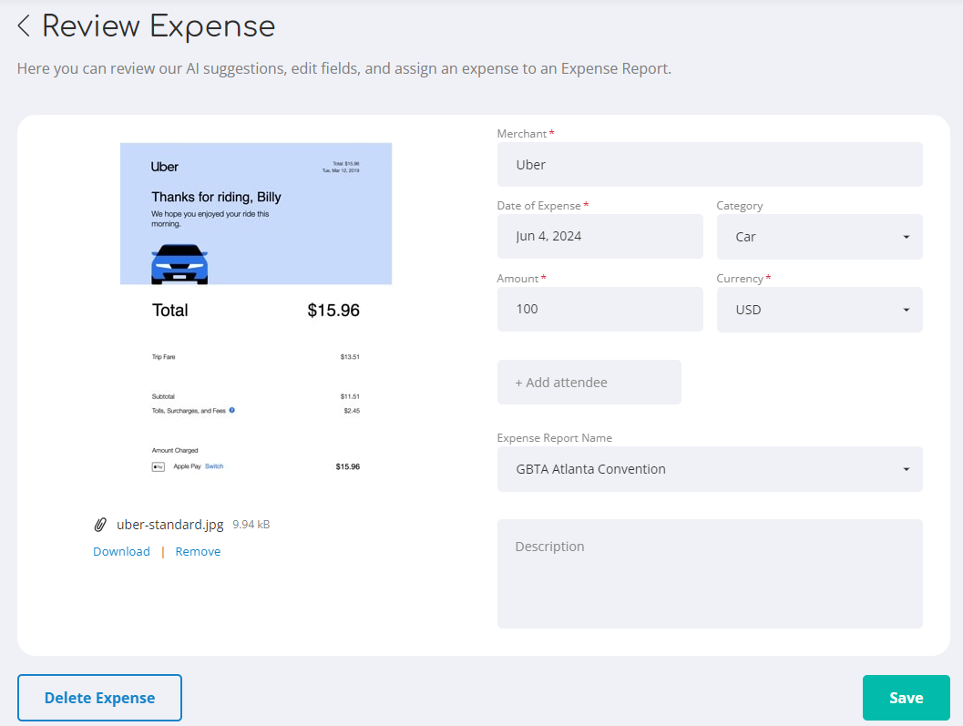
Task: Click the Category dropdown chevron
Action: (906, 236)
